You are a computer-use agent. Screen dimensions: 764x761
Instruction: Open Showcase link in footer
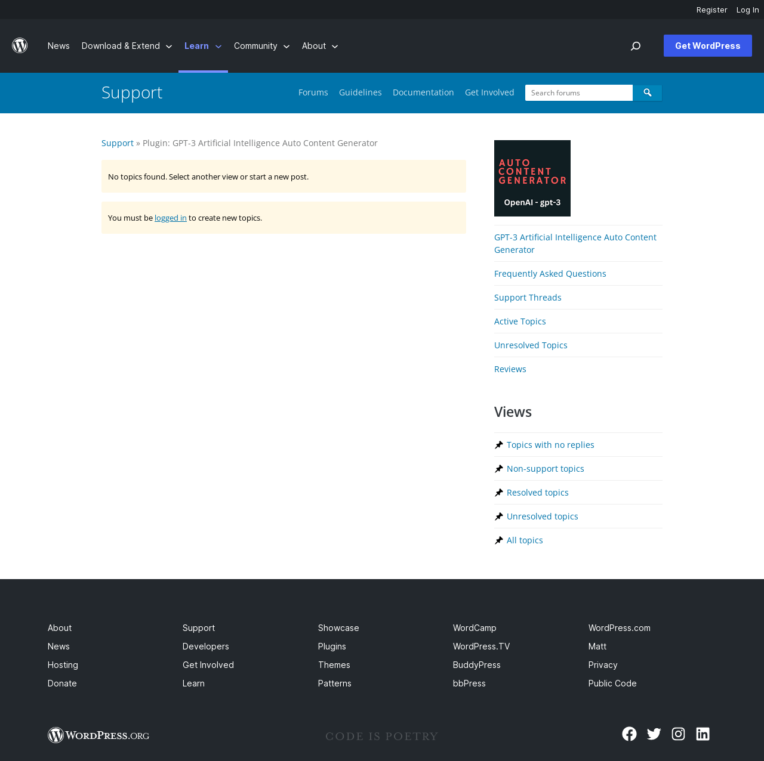(x=338, y=628)
